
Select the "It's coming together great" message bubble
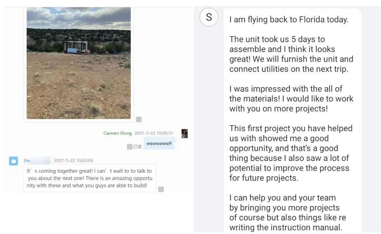point(89,178)
